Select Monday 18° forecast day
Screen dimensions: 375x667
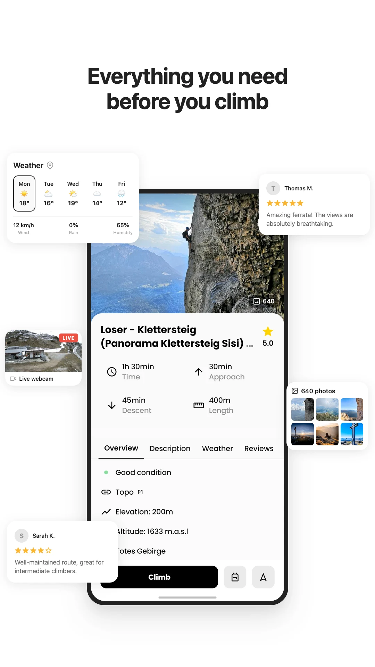(24, 193)
